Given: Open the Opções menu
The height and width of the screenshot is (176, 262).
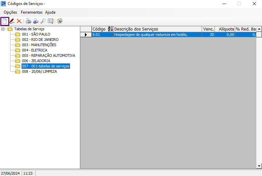Looking at the screenshot, I should (x=10, y=12).
